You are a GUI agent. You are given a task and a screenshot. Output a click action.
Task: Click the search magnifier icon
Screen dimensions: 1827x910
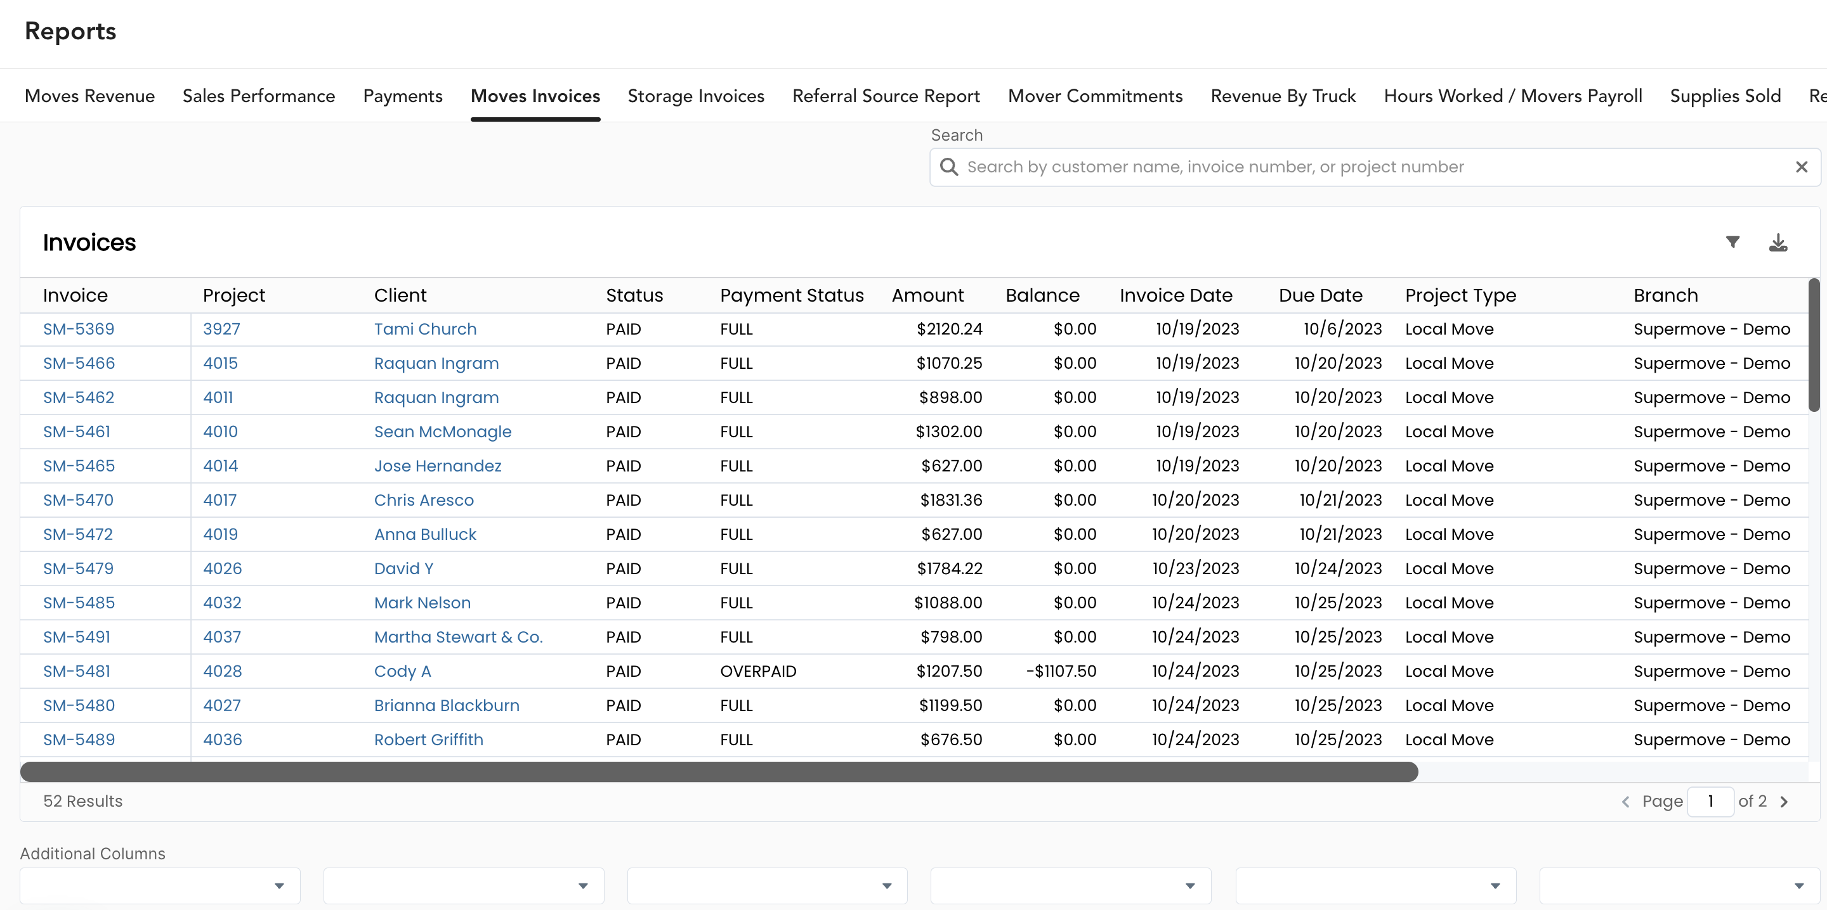949,167
